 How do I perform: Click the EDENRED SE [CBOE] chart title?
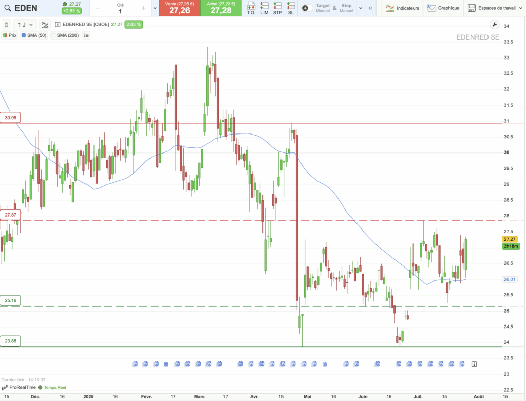pyautogui.click(x=86, y=25)
